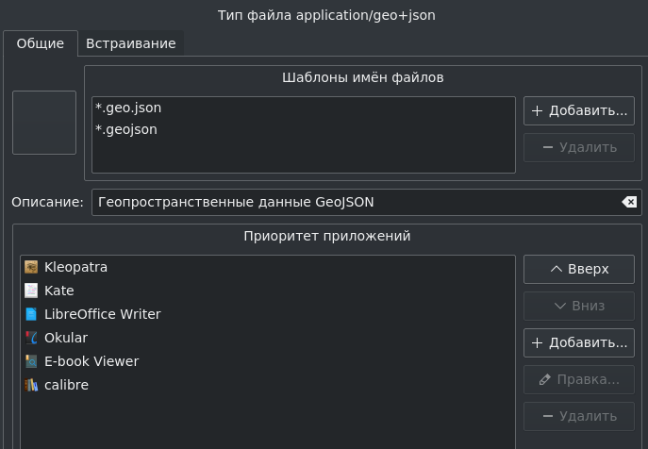Click into the Описание text field
The width and height of the screenshot is (648, 449).
(357, 202)
